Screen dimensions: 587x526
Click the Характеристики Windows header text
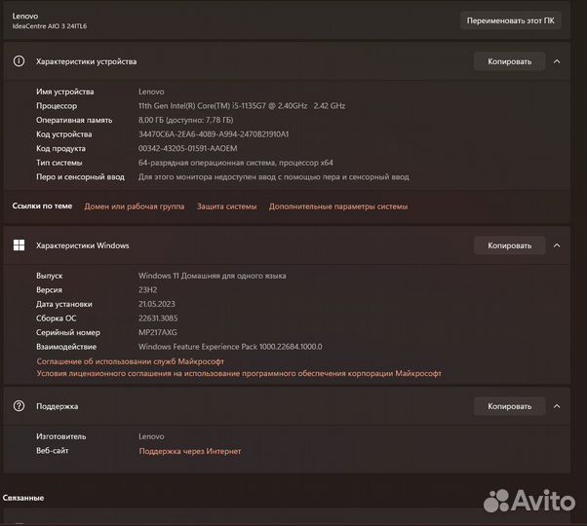click(x=82, y=245)
